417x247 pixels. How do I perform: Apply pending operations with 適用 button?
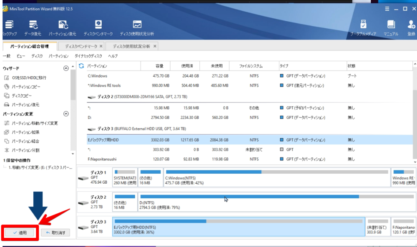point(20,233)
